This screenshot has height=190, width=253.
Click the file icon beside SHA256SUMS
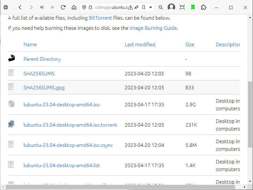point(11,73)
